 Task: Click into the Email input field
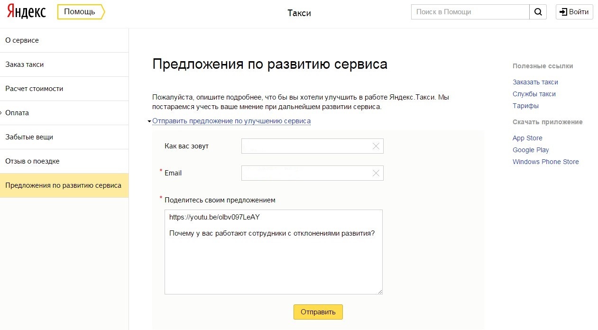pyautogui.click(x=312, y=173)
